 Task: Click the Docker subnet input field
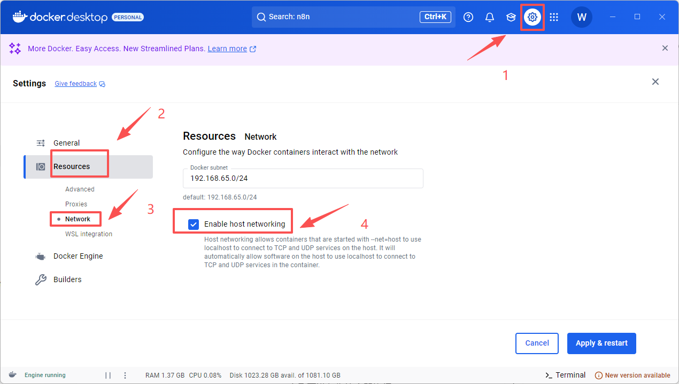pyautogui.click(x=303, y=179)
